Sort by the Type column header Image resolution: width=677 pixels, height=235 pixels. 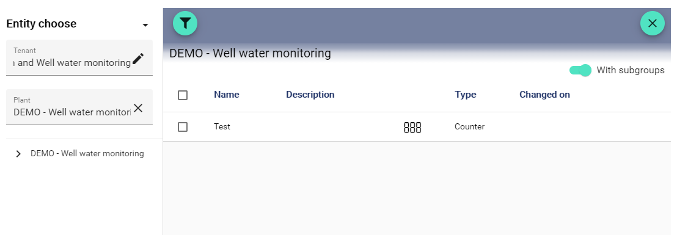coord(466,95)
